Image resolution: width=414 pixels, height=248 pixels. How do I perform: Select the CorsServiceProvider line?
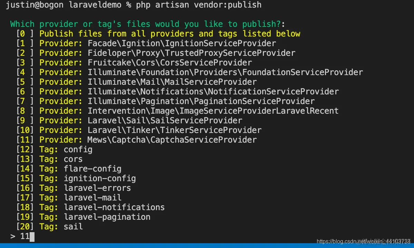[134, 63]
